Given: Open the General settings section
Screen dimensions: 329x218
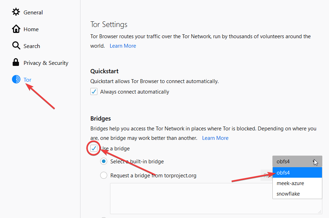Looking at the screenshot, I should [x=33, y=13].
